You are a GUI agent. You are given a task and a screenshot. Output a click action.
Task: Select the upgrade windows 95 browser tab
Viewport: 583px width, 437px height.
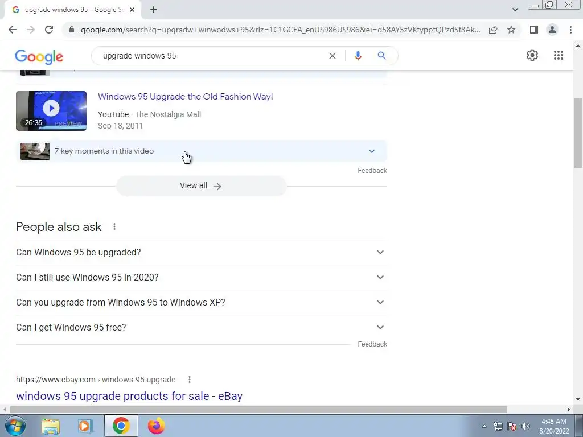73,10
